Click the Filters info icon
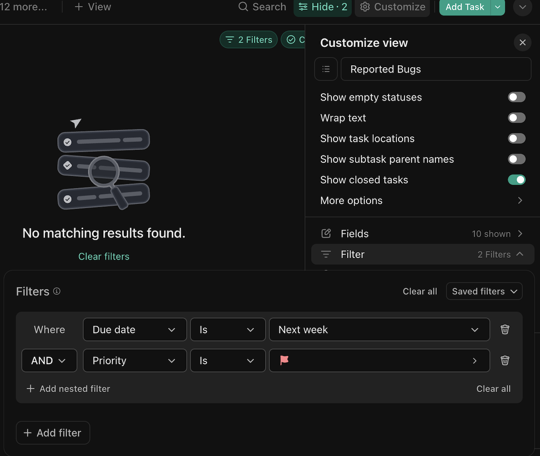The height and width of the screenshot is (456, 540). pos(57,291)
